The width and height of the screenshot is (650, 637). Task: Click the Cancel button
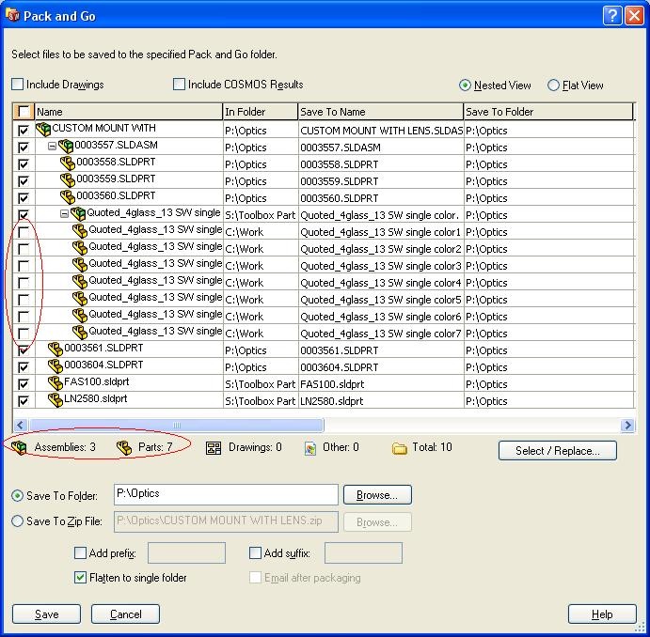[125, 614]
